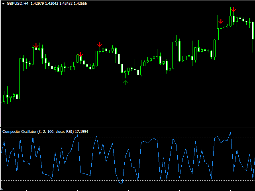Screen dimensions: 255x191
Task: Select the low price value 1.42432
Action: 66,4
